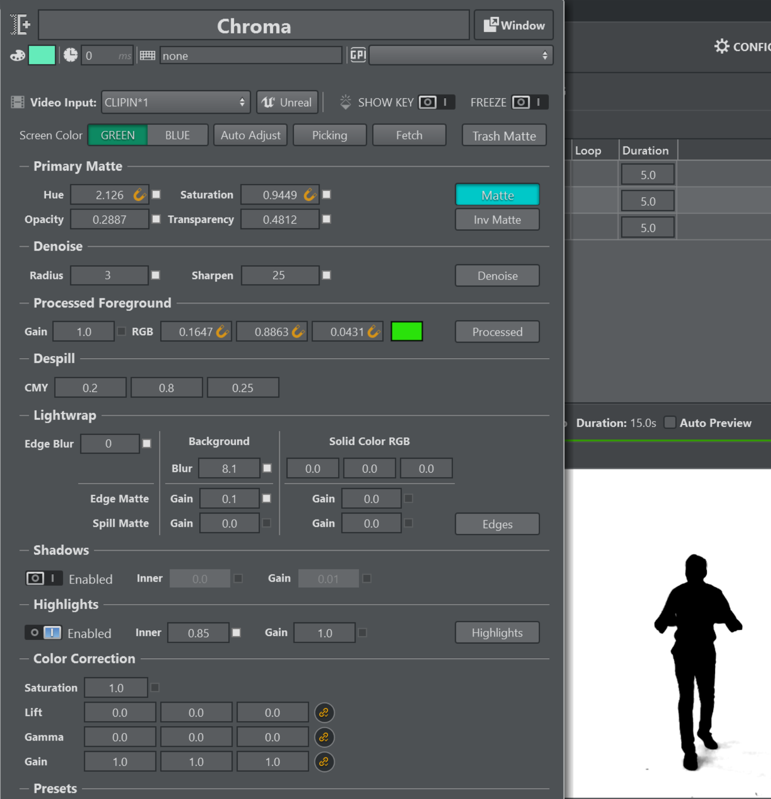Click the green Processed Foreground color swatch
The width and height of the screenshot is (771, 799).
coord(406,331)
